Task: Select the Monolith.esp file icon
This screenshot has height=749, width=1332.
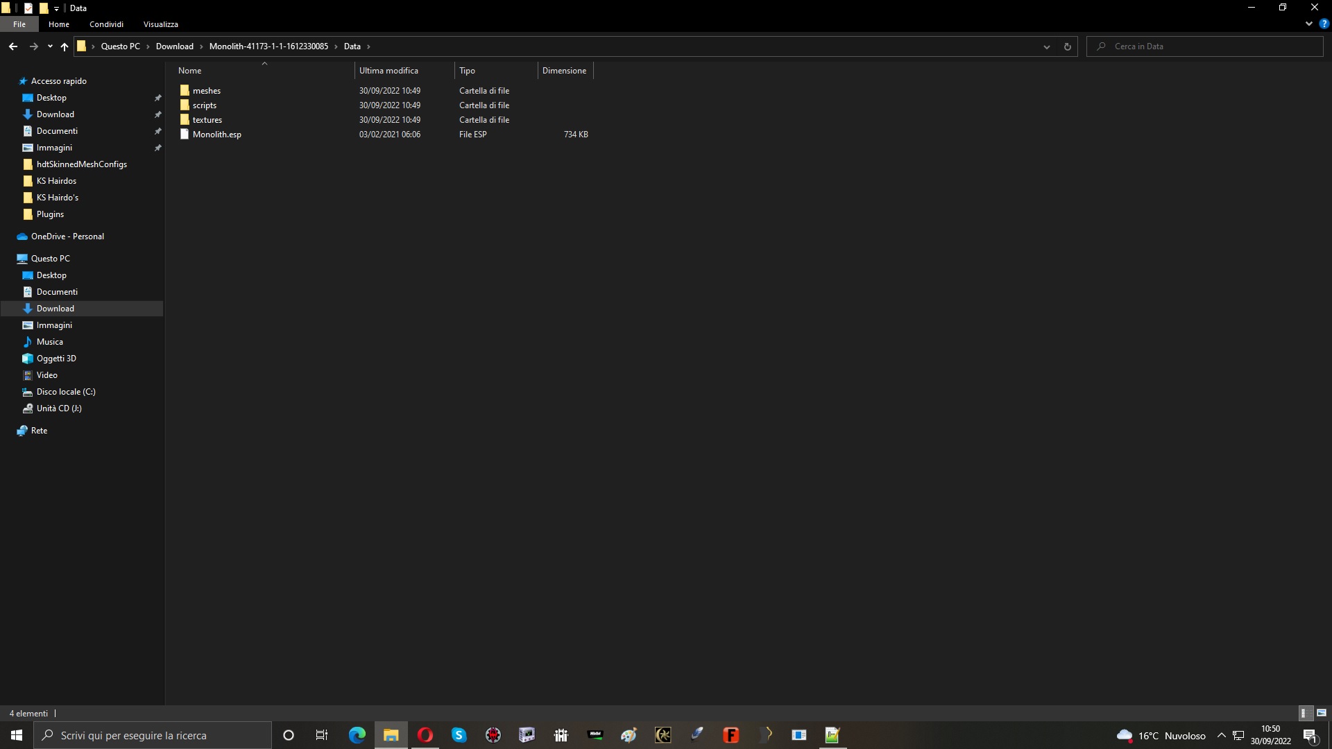Action: pos(185,135)
